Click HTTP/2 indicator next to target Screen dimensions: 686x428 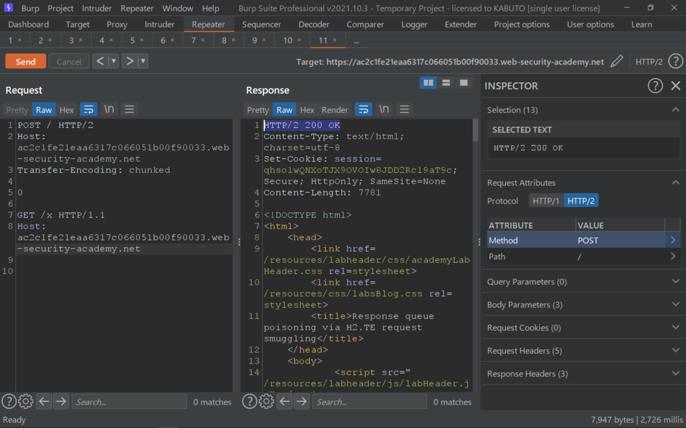point(649,62)
